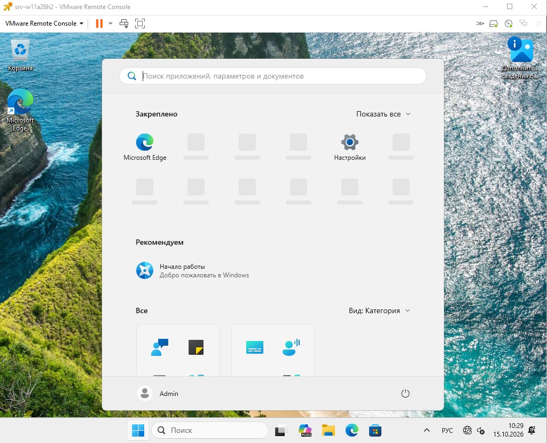Screen dimensions: 547x443
Task: Open Настройки pinned app
Action: (349, 147)
